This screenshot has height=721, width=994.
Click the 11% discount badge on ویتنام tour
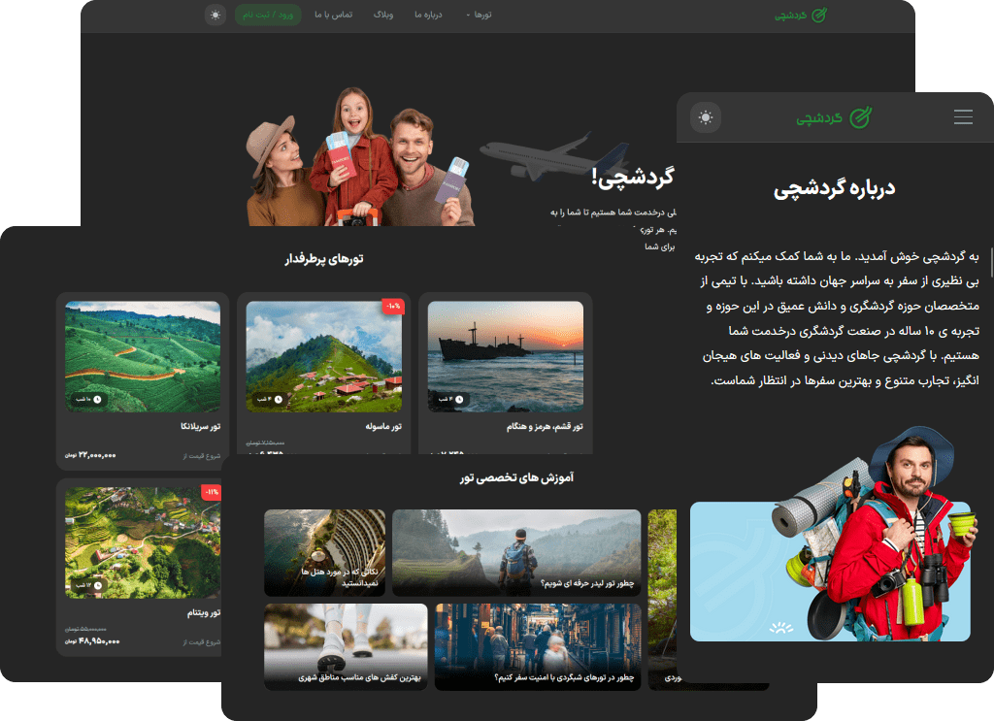point(212,492)
